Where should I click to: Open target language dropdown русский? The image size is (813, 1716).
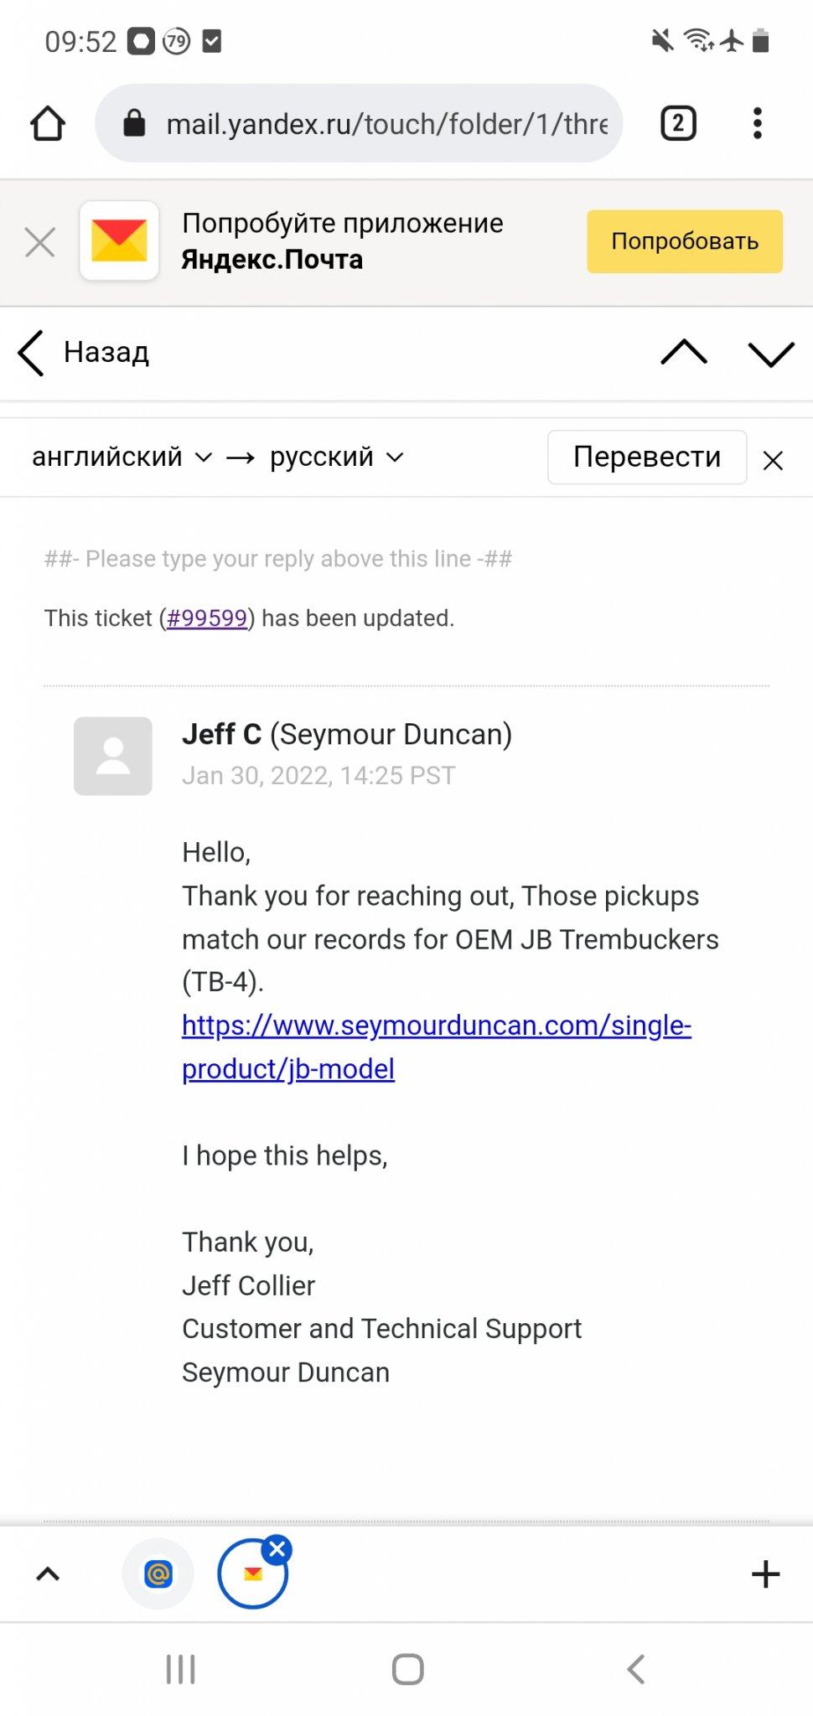coord(335,457)
